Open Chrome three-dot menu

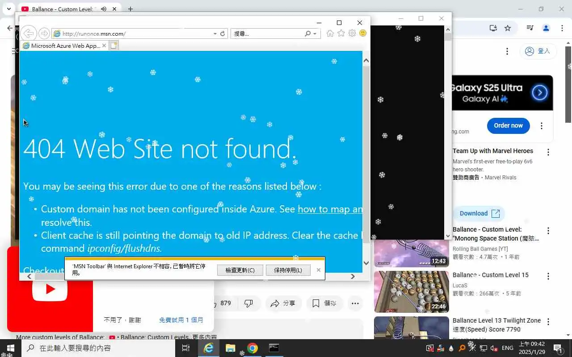(x=562, y=28)
